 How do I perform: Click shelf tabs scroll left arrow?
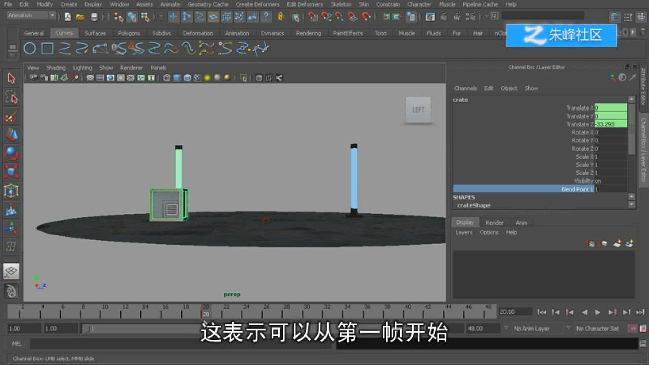pos(625,33)
